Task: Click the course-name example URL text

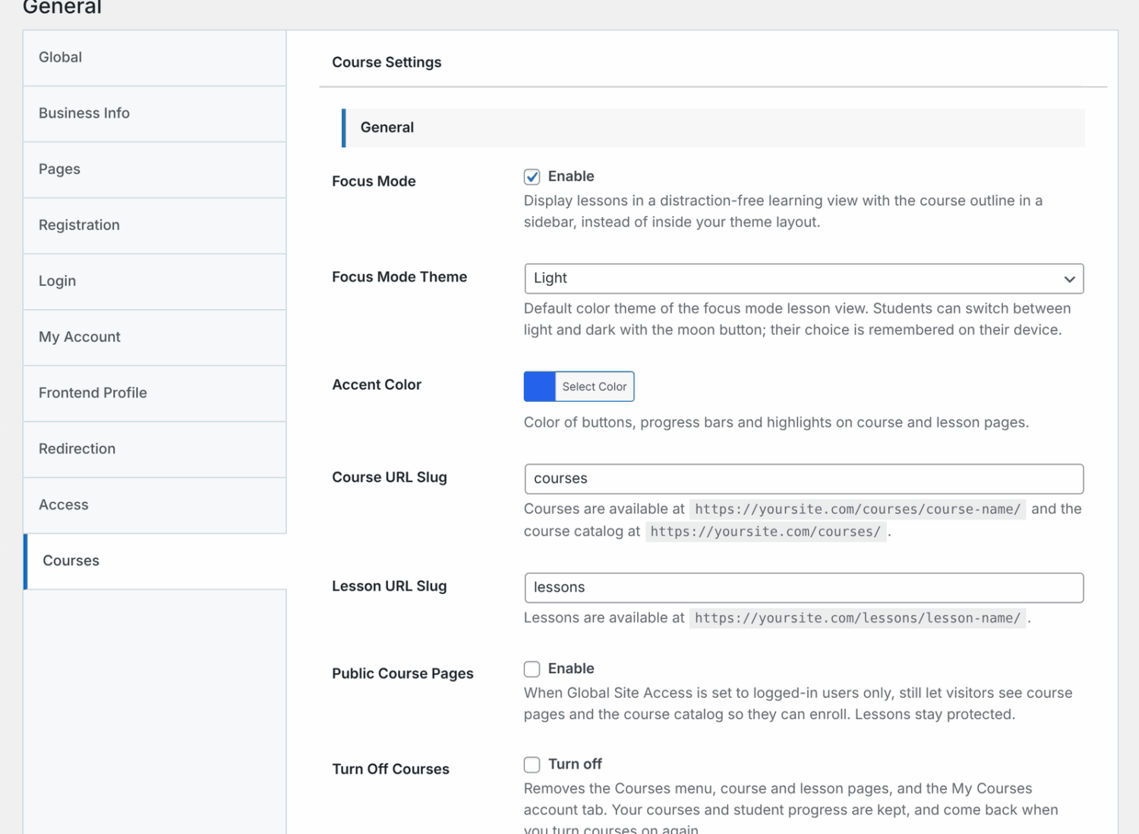Action: pyautogui.click(x=857, y=509)
